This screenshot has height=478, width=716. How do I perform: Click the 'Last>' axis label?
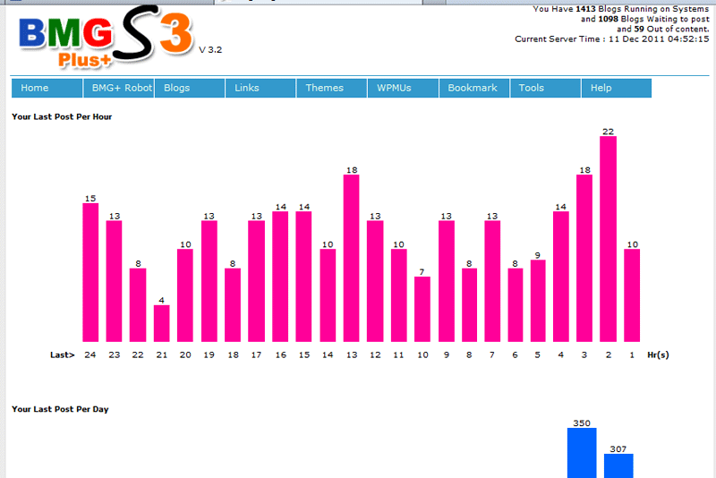pos(62,354)
